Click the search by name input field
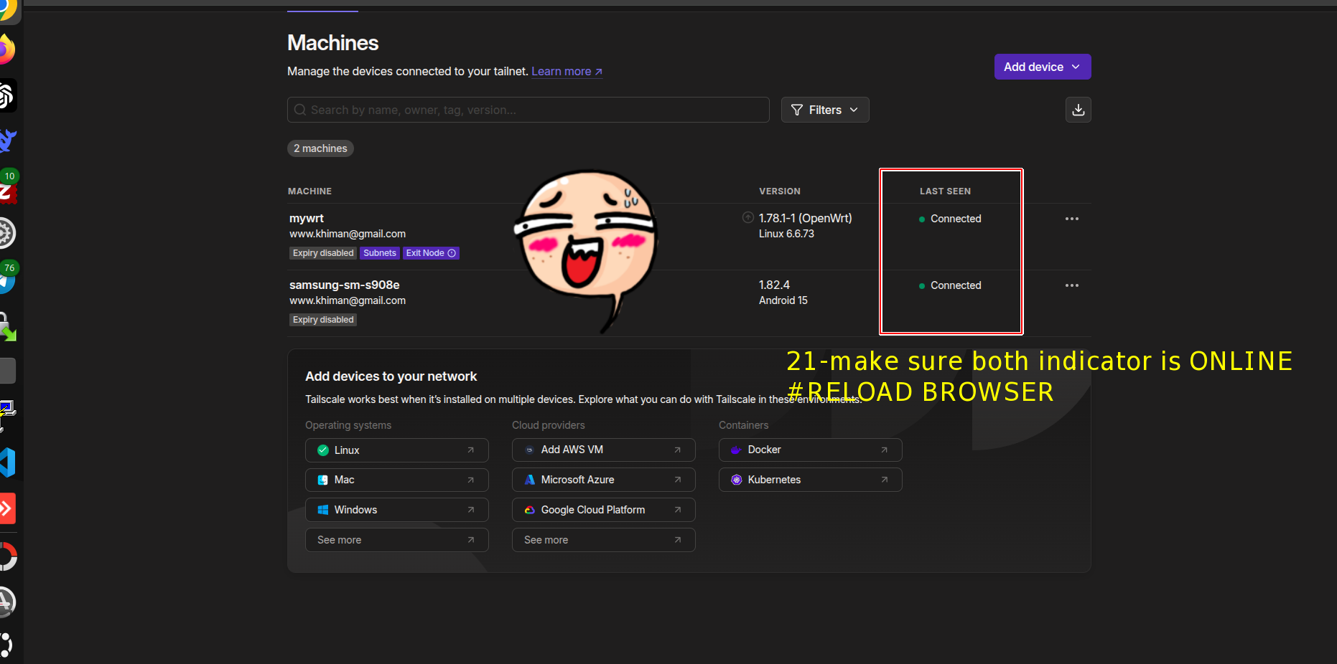This screenshot has width=1337, height=664. click(528, 110)
